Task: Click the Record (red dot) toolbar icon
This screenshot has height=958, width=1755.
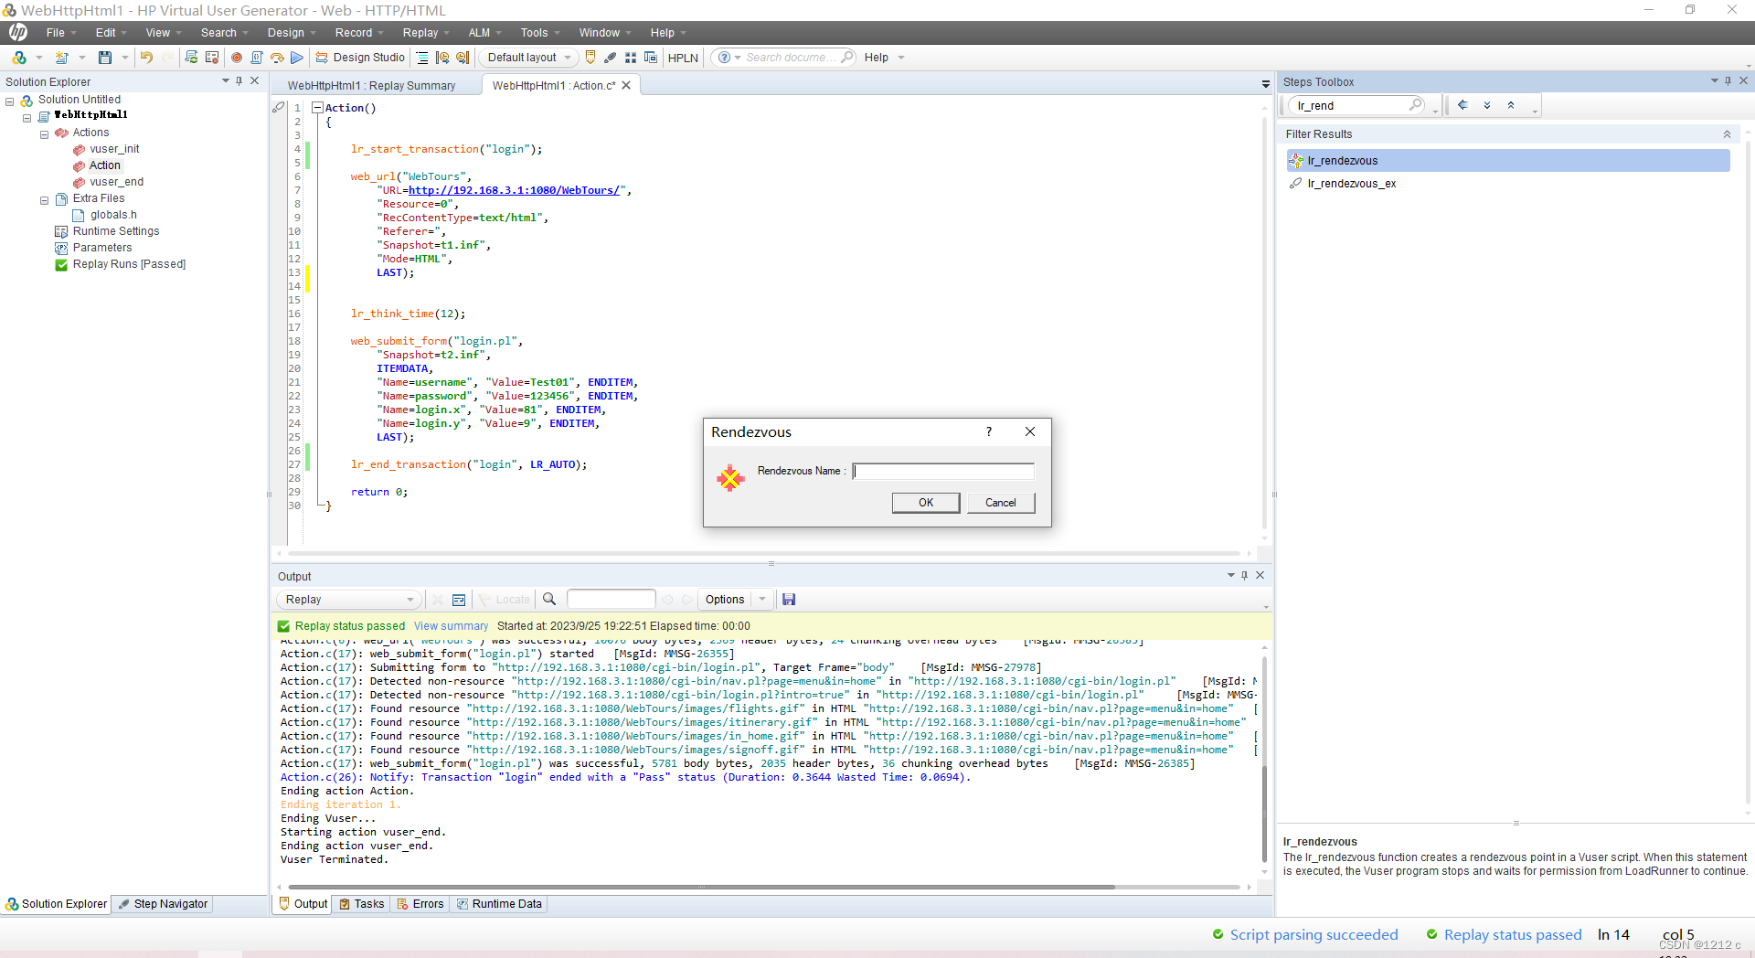Action: tap(237, 58)
